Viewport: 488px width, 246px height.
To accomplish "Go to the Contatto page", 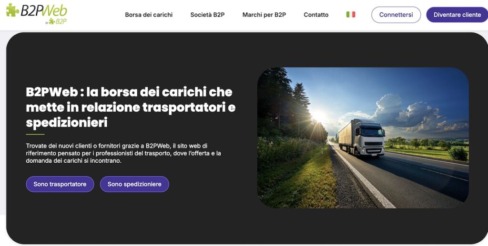I will (x=316, y=15).
